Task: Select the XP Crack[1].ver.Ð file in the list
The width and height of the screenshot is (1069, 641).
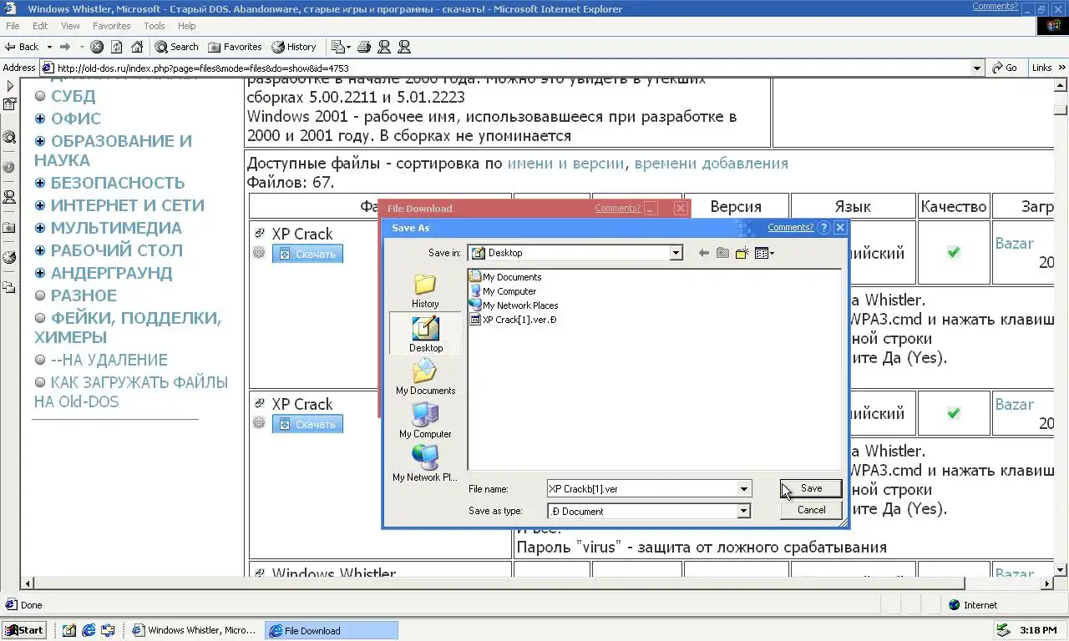Action: (513, 320)
